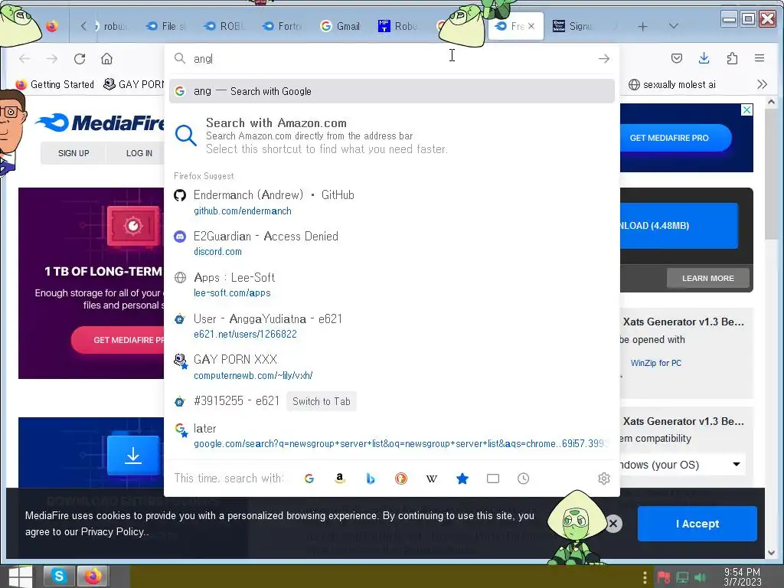The height and width of the screenshot is (588, 784).
Task: Switch to the Fortn tab
Action: click(x=283, y=26)
